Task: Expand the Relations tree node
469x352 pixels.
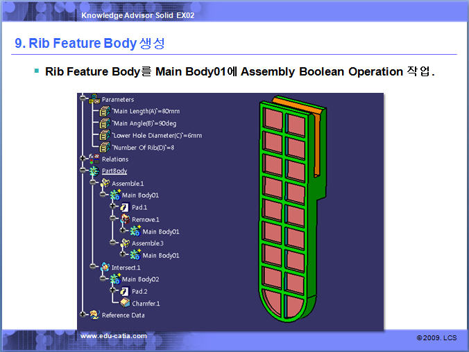Action: coord(83,159)
